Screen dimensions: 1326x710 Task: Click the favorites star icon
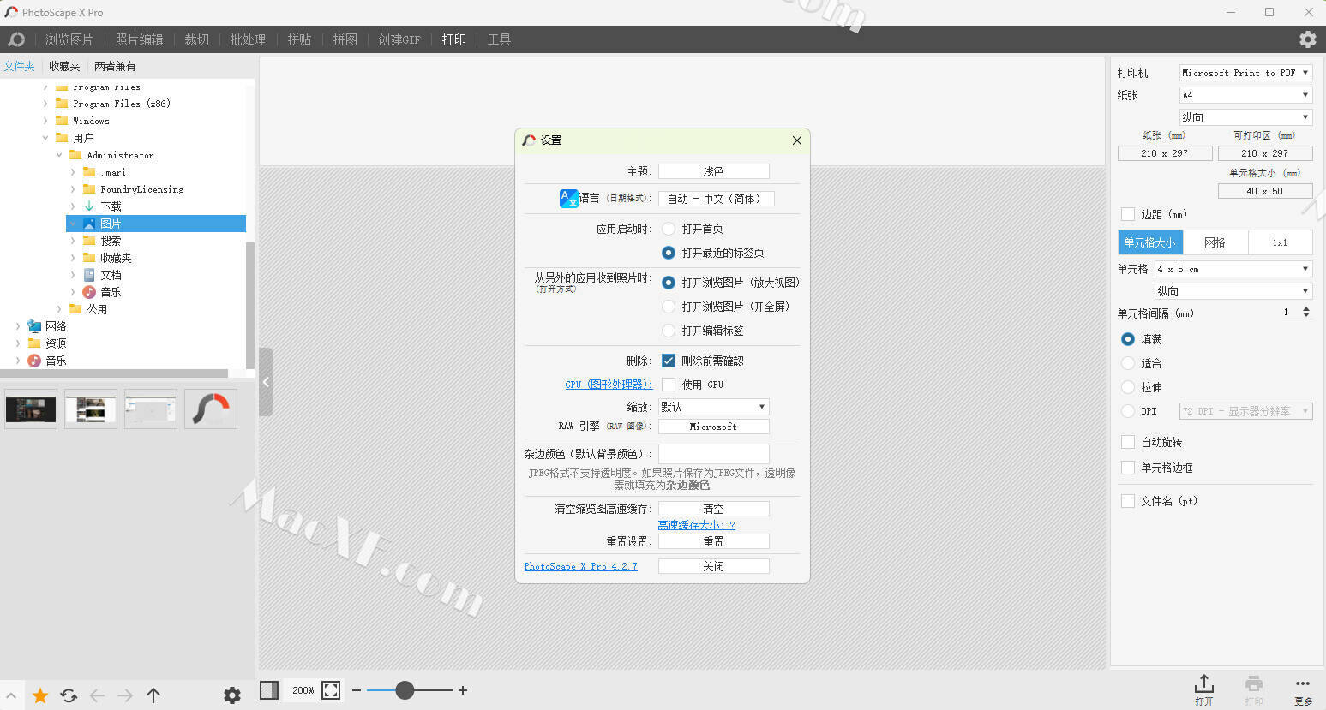point(39,695)
